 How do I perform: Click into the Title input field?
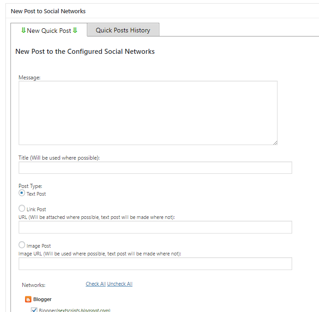[155, 167]
